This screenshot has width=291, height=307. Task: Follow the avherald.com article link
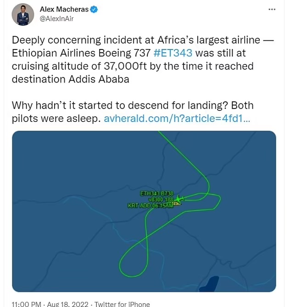[177, 118]
